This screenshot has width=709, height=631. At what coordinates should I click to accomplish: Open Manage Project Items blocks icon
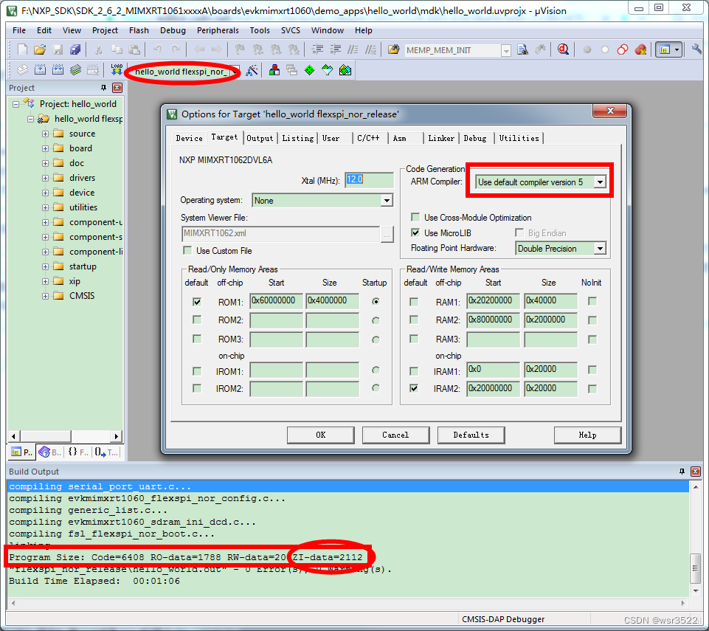point(274,70)
